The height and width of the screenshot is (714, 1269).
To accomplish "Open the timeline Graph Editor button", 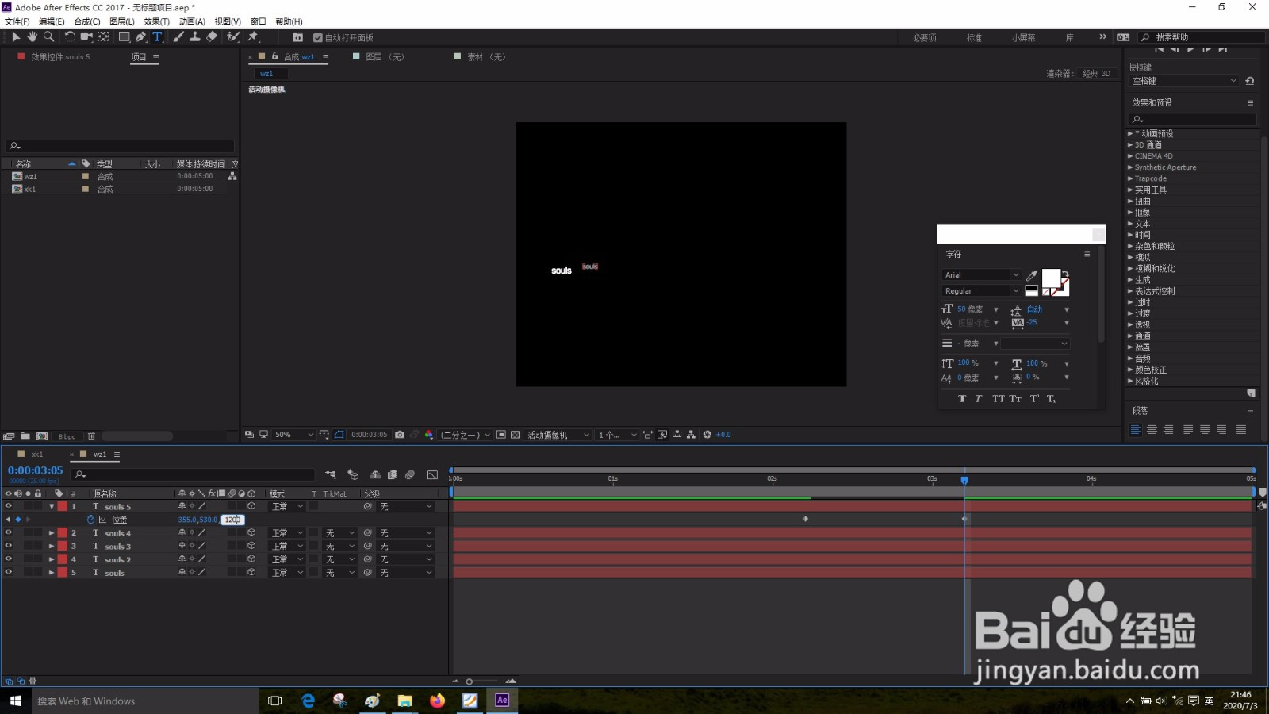I will click(x=432, y=474).
